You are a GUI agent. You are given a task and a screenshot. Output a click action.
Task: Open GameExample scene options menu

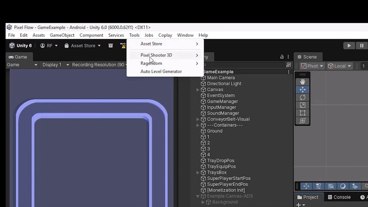288,72
